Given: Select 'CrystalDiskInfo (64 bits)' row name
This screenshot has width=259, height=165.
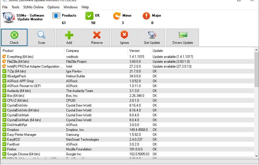Looking at the screenshot, I should (x=23, y=110).
